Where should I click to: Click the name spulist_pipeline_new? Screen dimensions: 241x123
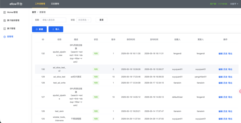(x=59, y=53)
